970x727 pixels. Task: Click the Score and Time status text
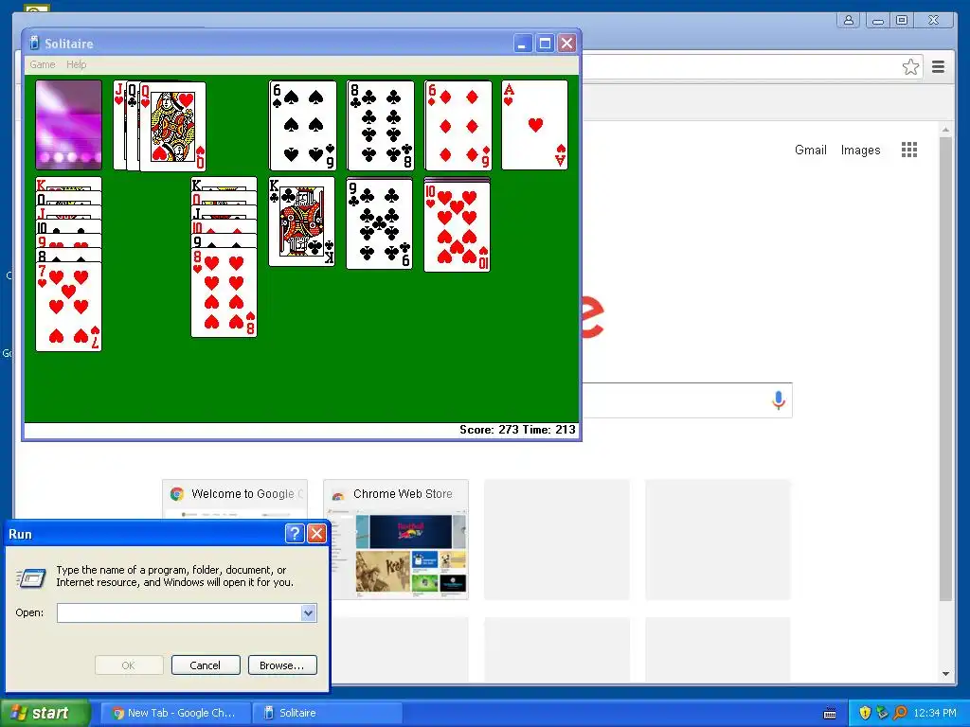[517, 430]
